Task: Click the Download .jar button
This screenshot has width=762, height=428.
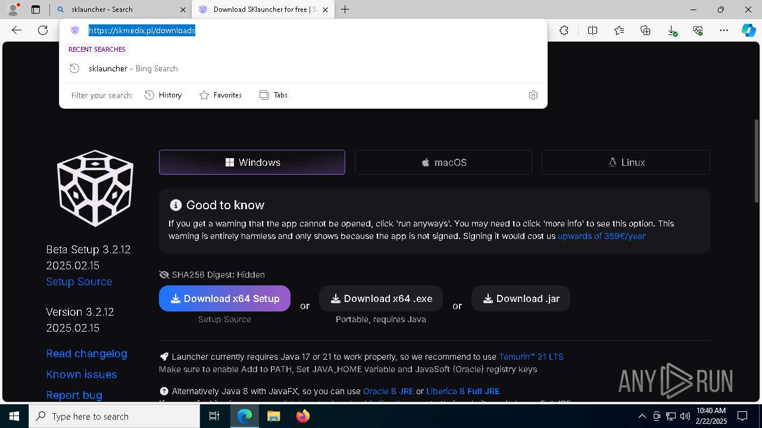Action: 521,298
